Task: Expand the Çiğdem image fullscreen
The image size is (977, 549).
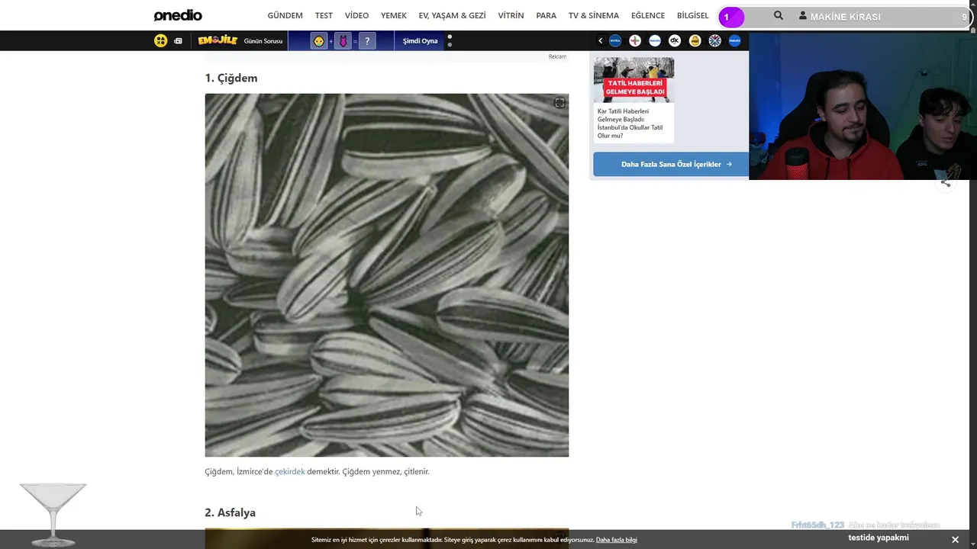Action: (559, 103)
